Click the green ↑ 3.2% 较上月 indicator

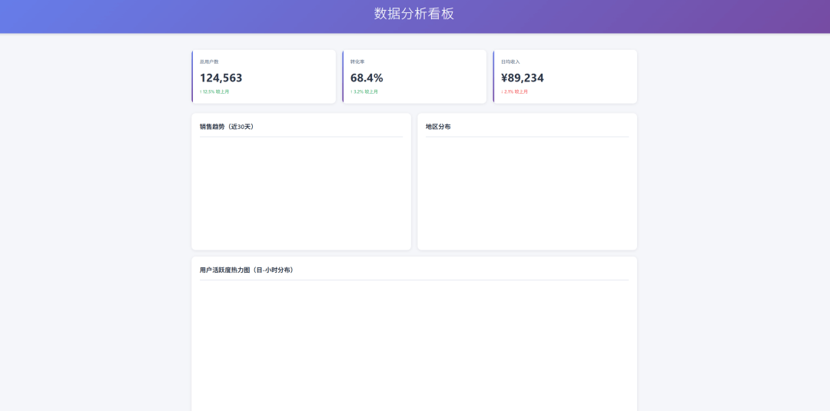click(364, 91)
